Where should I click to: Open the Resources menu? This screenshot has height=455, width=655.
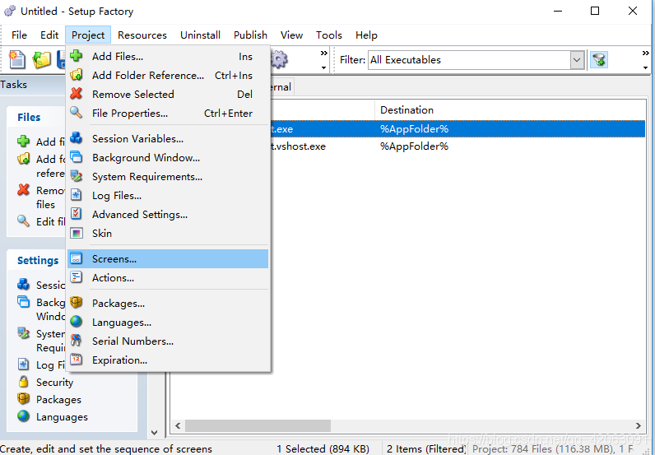[142, 35]
